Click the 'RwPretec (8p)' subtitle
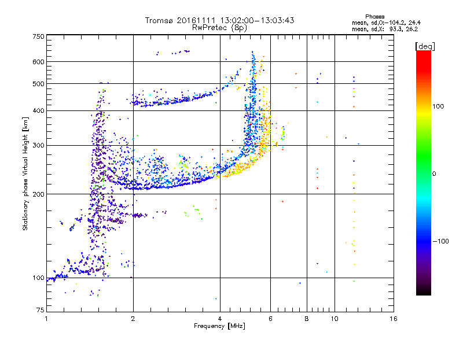The image size is (463, 347). (219, 28)
